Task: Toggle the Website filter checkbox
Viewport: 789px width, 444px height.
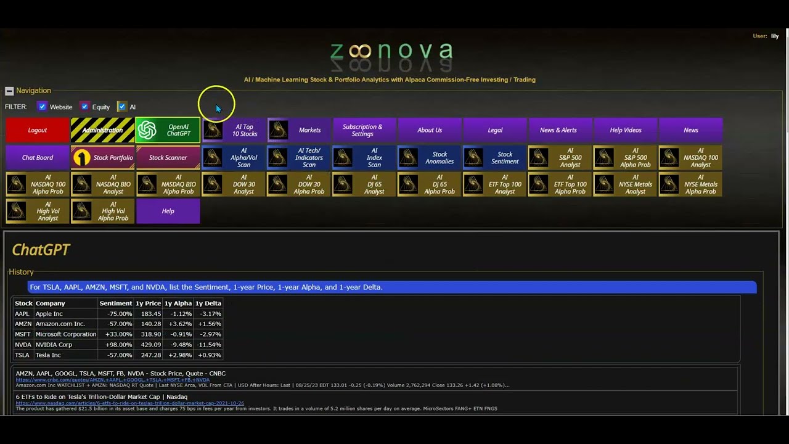Action: (42, 107)
